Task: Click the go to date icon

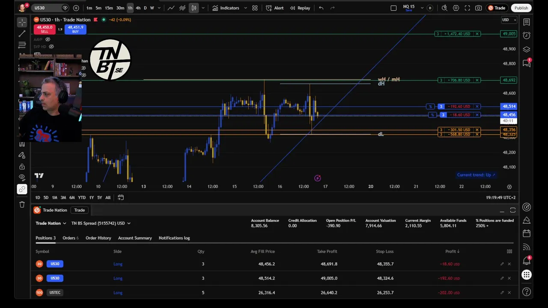Action: click(x=121, y=197)
